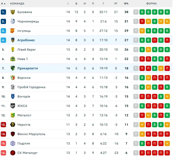The width and height of the screenshot is (174, 157).
Task: Click the Ворскла team emblem
Action: (x=13, y=78)
